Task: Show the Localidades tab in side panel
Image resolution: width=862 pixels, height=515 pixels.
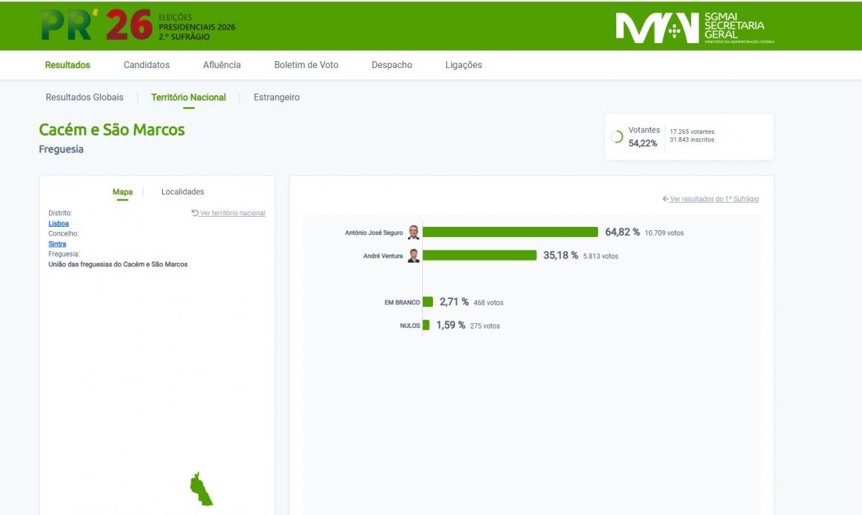Action: (183, 192)
